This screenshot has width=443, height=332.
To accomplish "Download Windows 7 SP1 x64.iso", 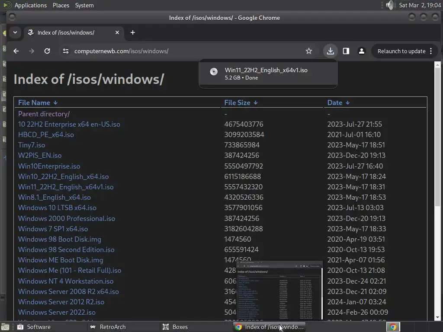I will coord(53,229).
